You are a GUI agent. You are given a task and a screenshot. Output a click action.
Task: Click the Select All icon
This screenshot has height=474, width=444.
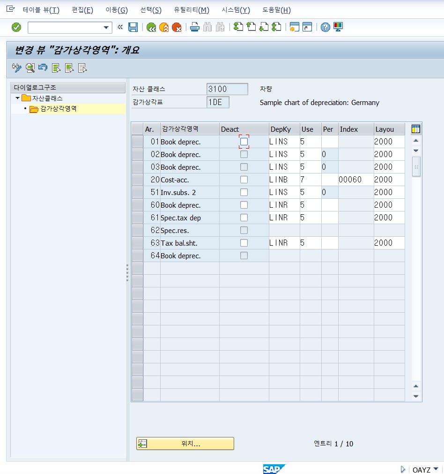(x=56, y=68)
